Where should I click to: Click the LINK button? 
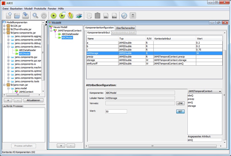180,103
